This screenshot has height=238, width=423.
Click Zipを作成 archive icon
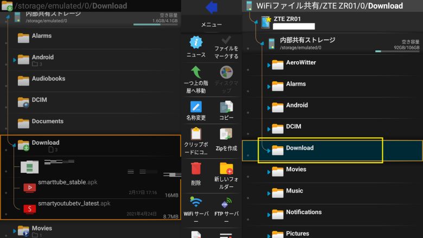point(226,134)
